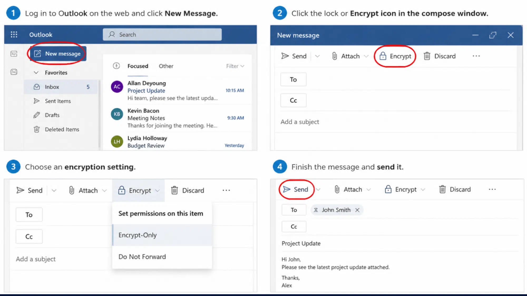Screen dimensions: 527x296
Task: Open Send options arrow in step 3 toolbar
Action: (54, 190)
